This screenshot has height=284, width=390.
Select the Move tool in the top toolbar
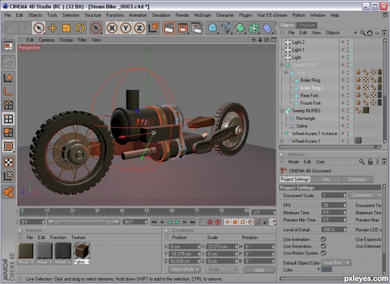click(52, 28)
